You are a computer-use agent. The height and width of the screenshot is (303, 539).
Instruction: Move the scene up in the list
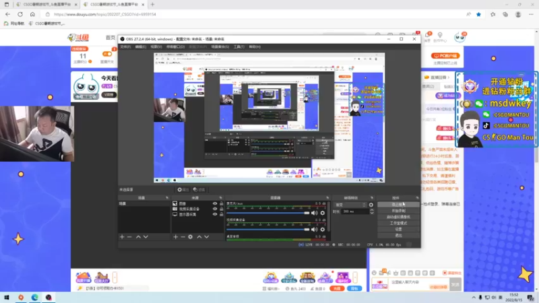click(138, 237)
